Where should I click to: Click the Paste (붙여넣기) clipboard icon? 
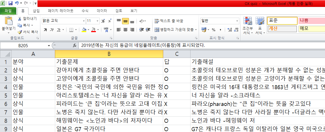point(8,21)
